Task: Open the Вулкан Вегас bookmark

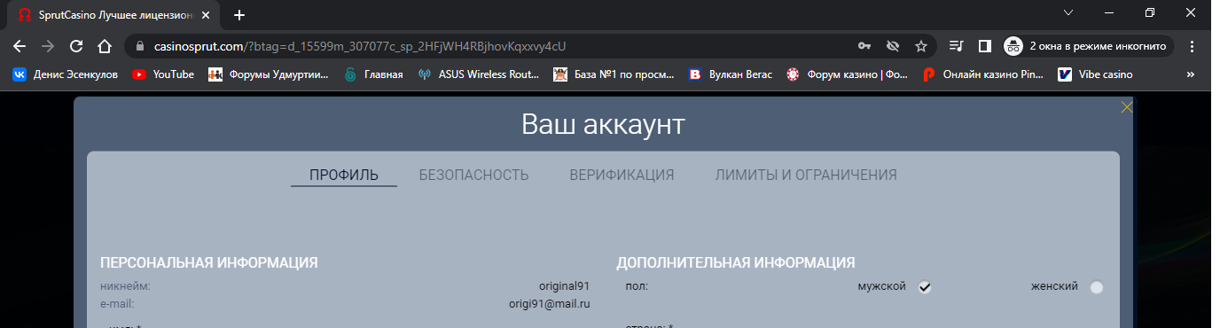Action: (x=731, y=74)
